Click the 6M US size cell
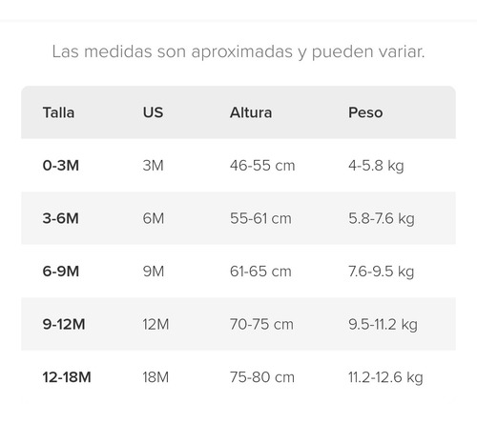This screenshot has height=423, width=477. click(x=154, y=218)
